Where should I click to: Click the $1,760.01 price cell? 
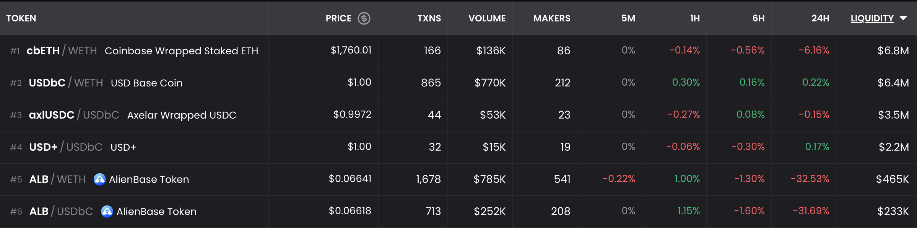coord(351,50)
